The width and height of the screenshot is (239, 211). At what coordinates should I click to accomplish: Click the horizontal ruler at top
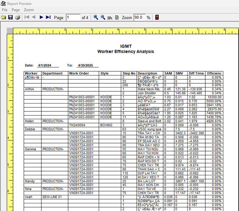coord(126,31)
